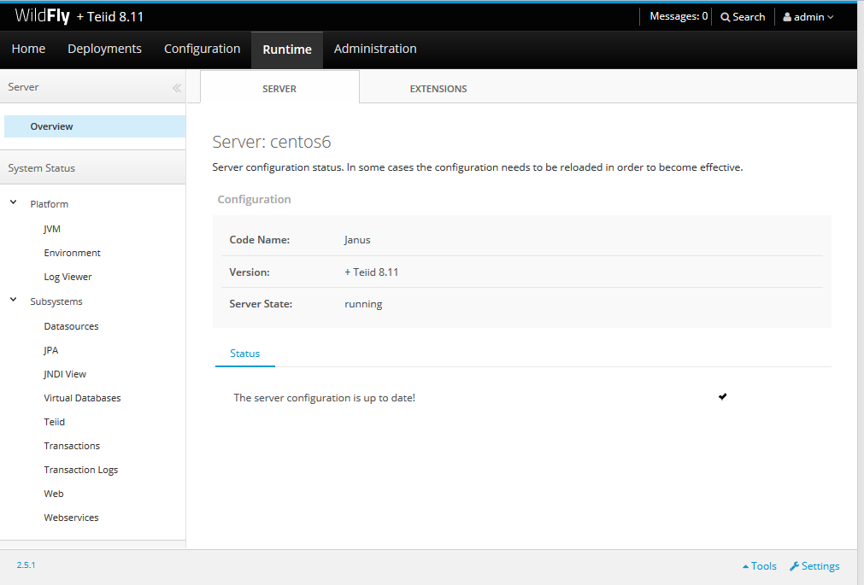Viewport: 864px width, 585px height.
Task: Open Virtual Databases
Action: point(82,398)
